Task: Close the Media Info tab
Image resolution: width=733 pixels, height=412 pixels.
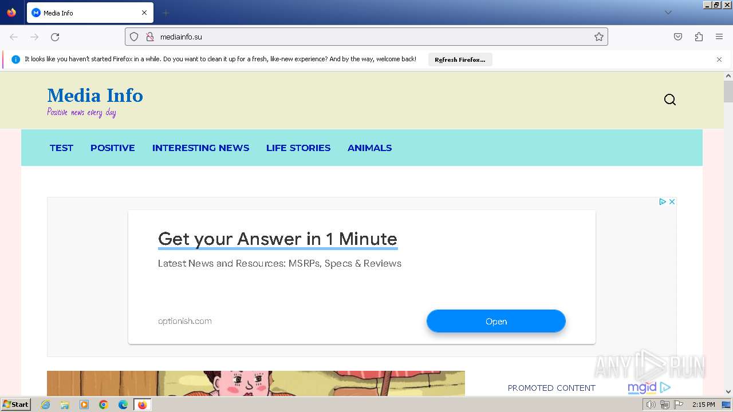Action: (144, 13)
